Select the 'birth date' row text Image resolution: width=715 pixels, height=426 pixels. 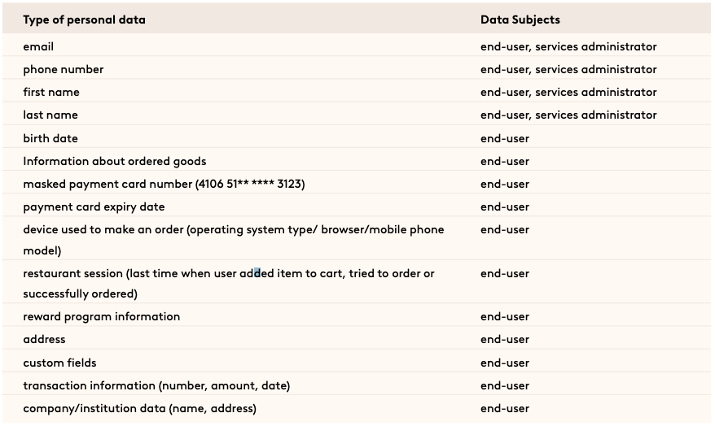tap(50, 138)
